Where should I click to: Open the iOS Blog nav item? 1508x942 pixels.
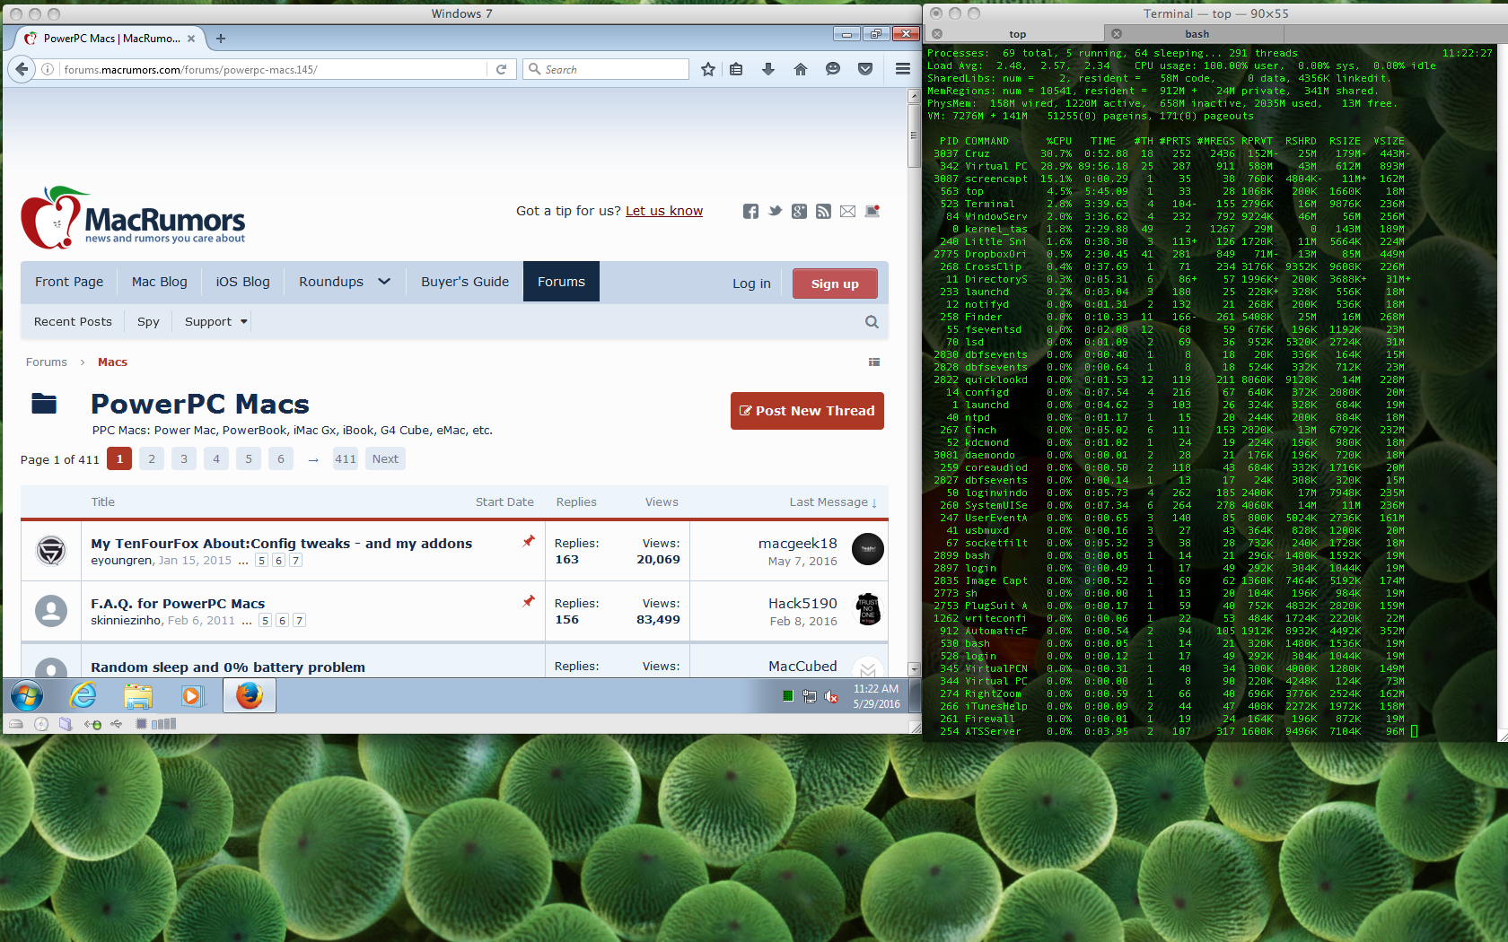242,282
